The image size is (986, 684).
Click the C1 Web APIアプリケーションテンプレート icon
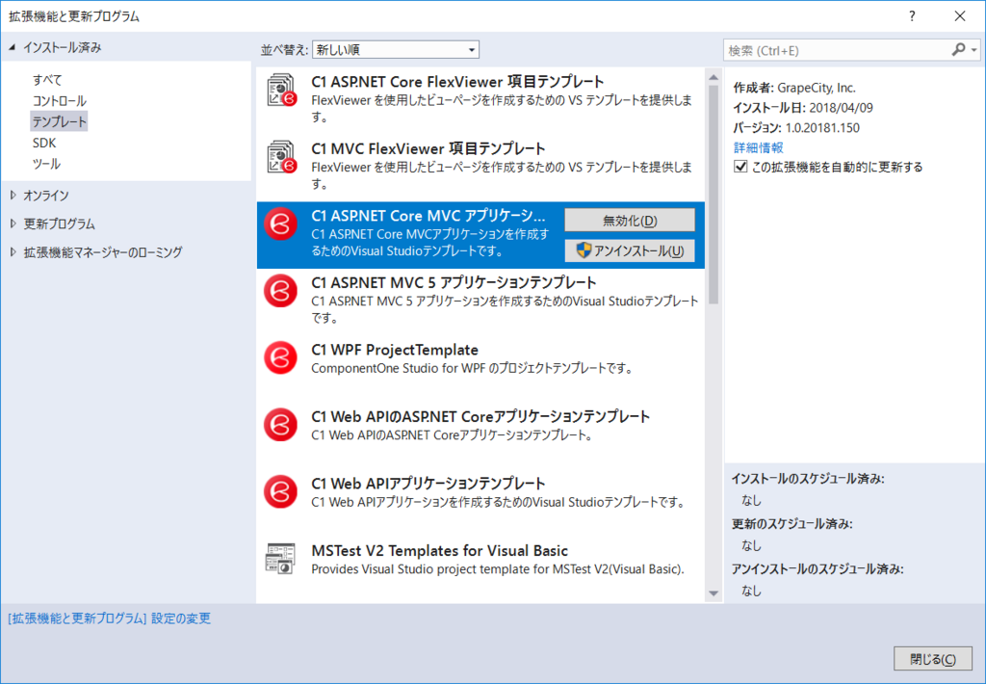click(x=280, y=492)
